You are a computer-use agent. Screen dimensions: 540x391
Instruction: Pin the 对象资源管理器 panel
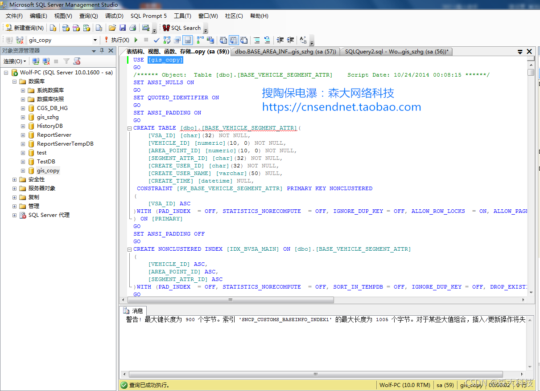[102, 51]
